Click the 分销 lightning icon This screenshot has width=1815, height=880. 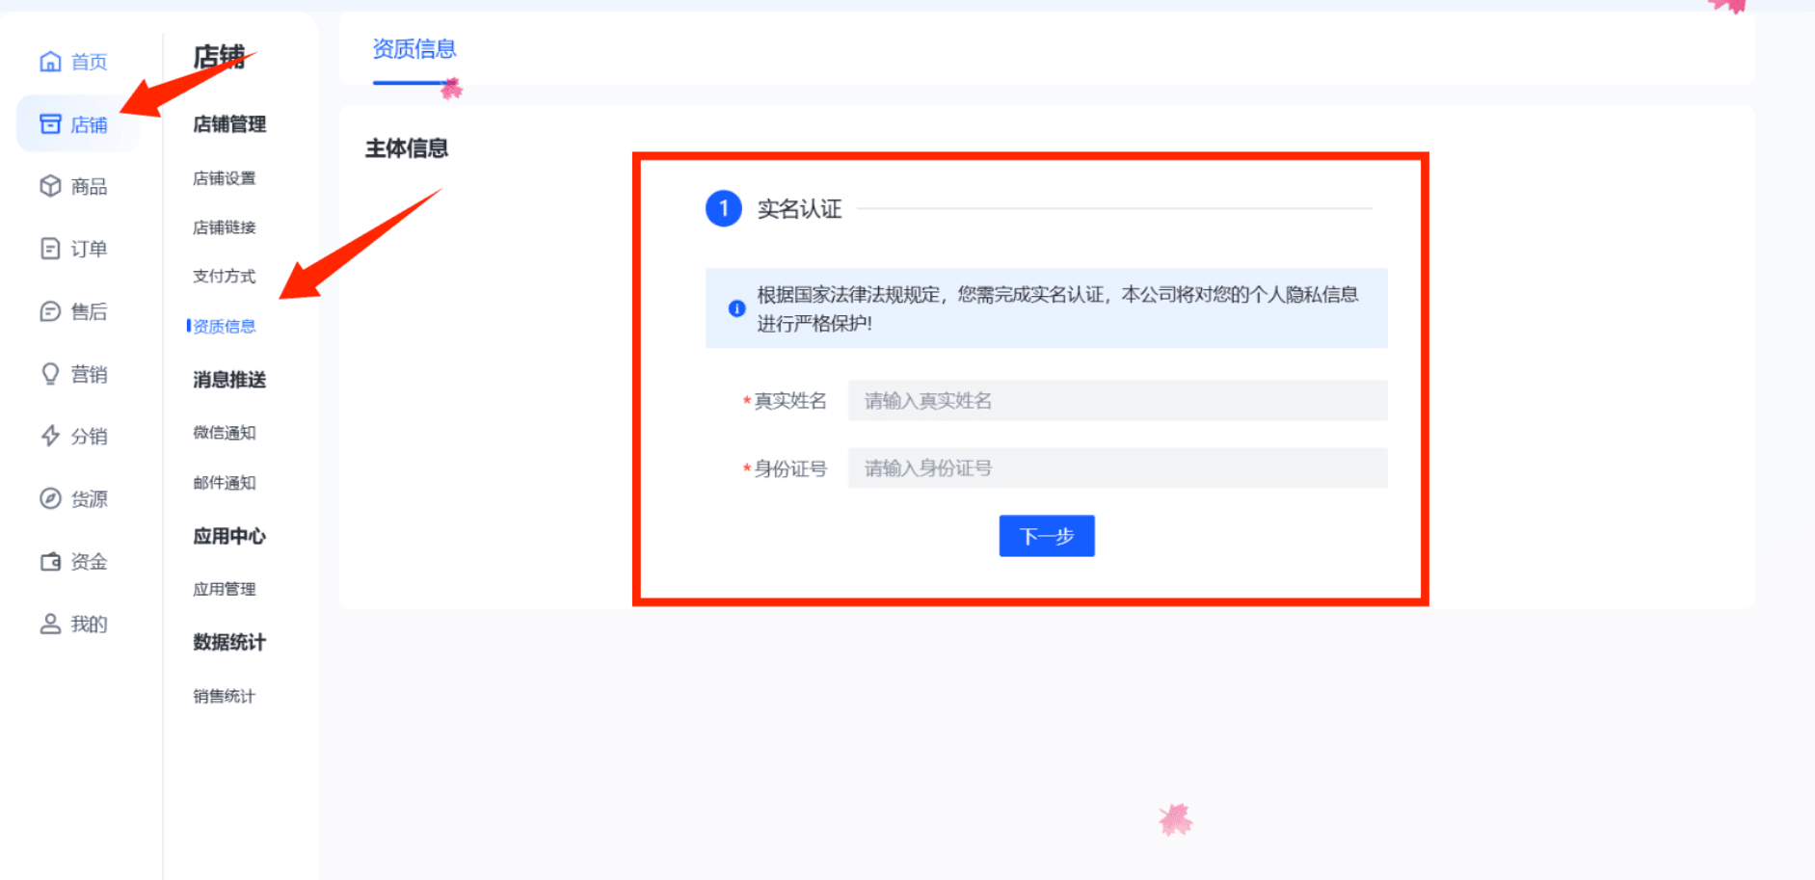click(x=50, y=436)
